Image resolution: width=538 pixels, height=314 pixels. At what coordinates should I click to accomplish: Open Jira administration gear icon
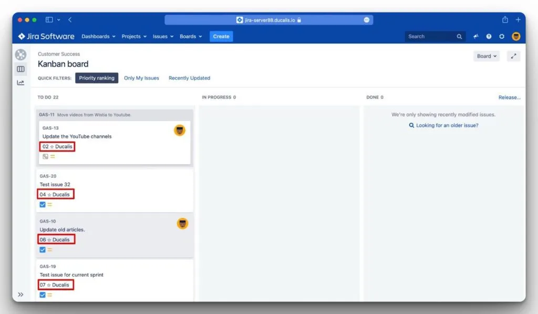(x=501, y=36)
